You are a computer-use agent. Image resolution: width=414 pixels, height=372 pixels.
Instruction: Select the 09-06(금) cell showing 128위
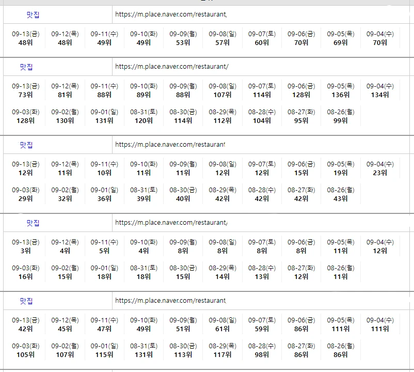(x=301, y=90)
